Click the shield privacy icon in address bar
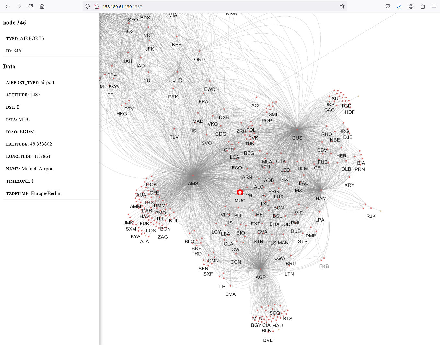 click(x=87, y=6)
